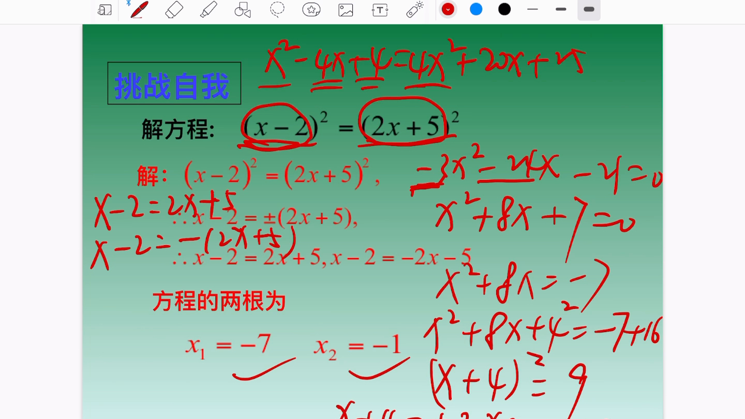Image resolution: width=745 pixels, height=419 pixels.
Task: Switch pen to black ink color
Action: 504,9
